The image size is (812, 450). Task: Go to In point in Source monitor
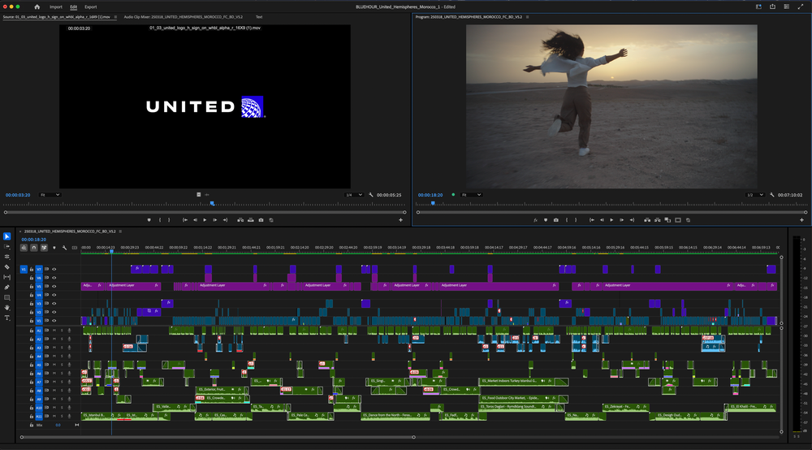pyautogui.click(x=185, y=220)
